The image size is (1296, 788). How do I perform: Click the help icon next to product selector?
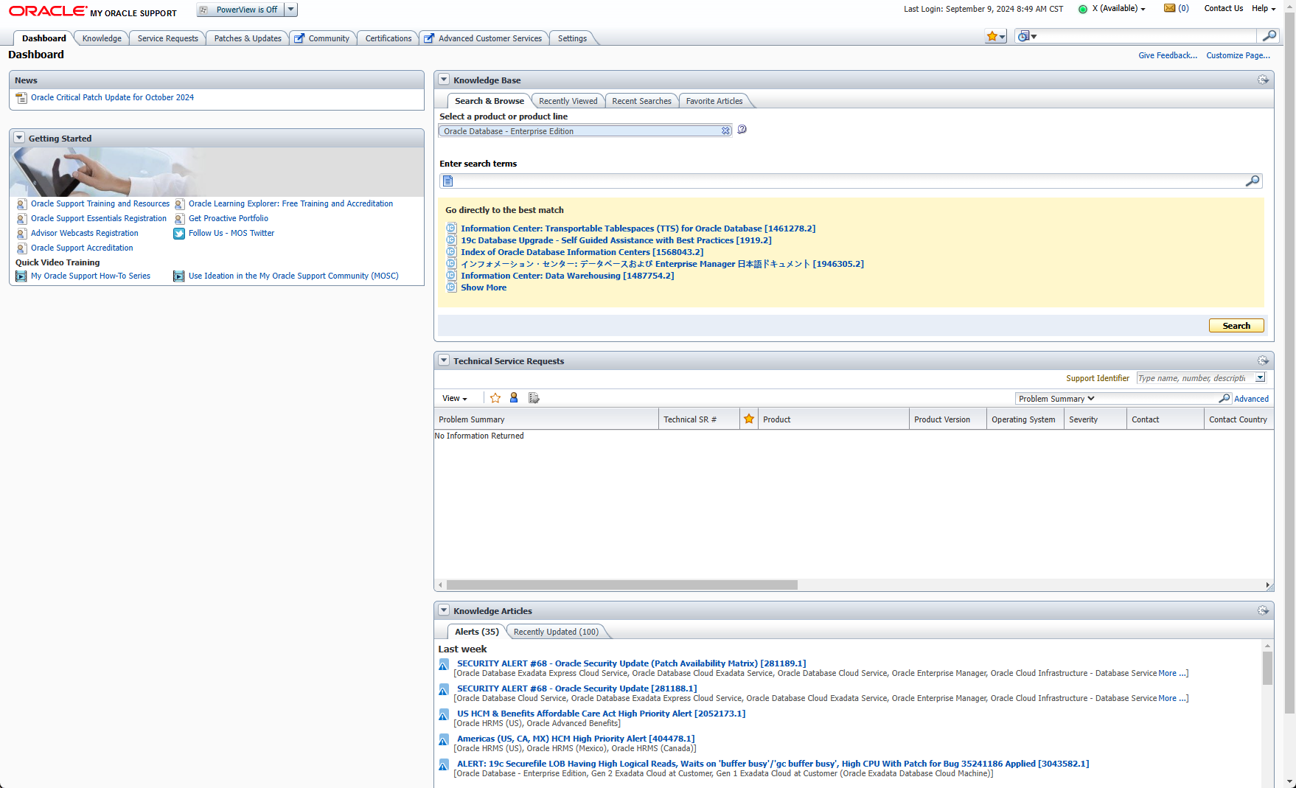pos(742,130)
